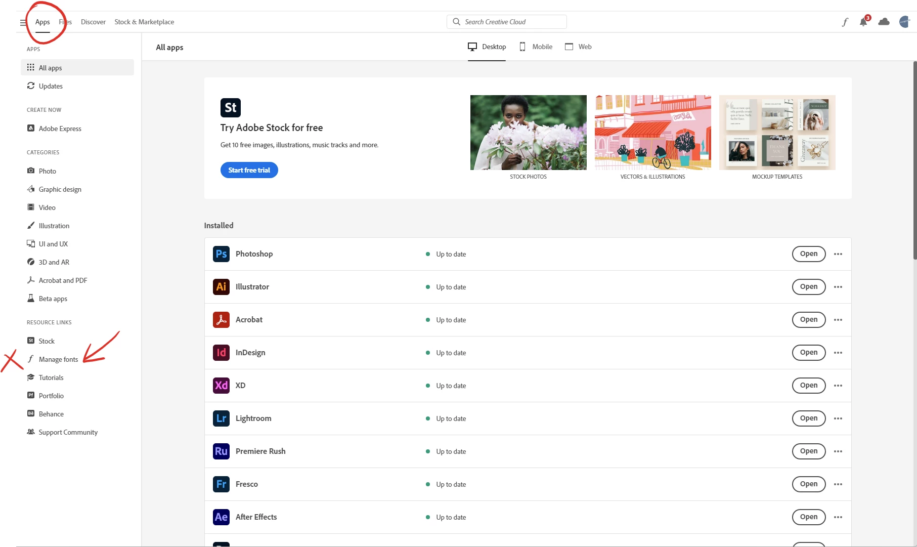The image size is (917, 547).
Task: Select the Illustration category
Action: pos(77,226)
